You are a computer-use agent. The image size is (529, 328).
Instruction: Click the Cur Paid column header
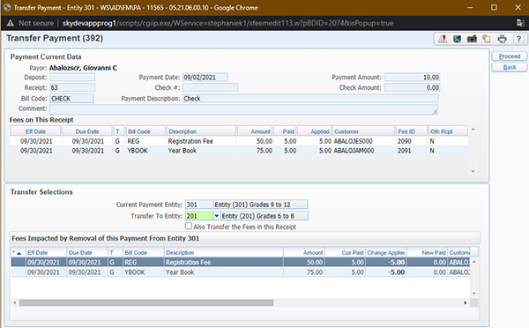(x=345, y=252)
